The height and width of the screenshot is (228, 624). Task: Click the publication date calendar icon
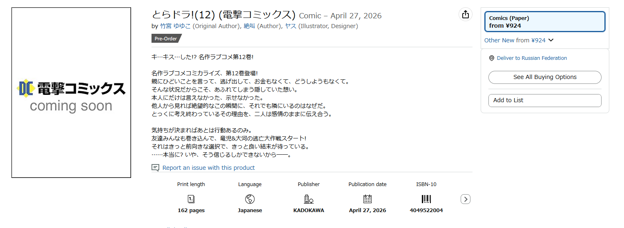click(x=368, y=199)
